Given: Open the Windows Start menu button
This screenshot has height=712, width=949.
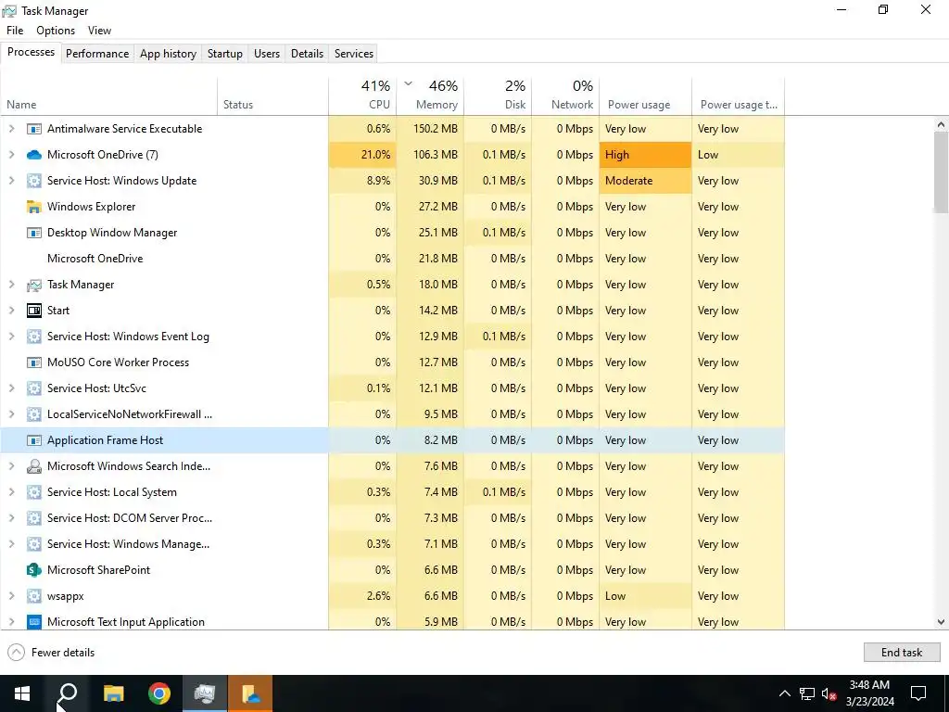Looking at the screenshot, I should [22, 693].
